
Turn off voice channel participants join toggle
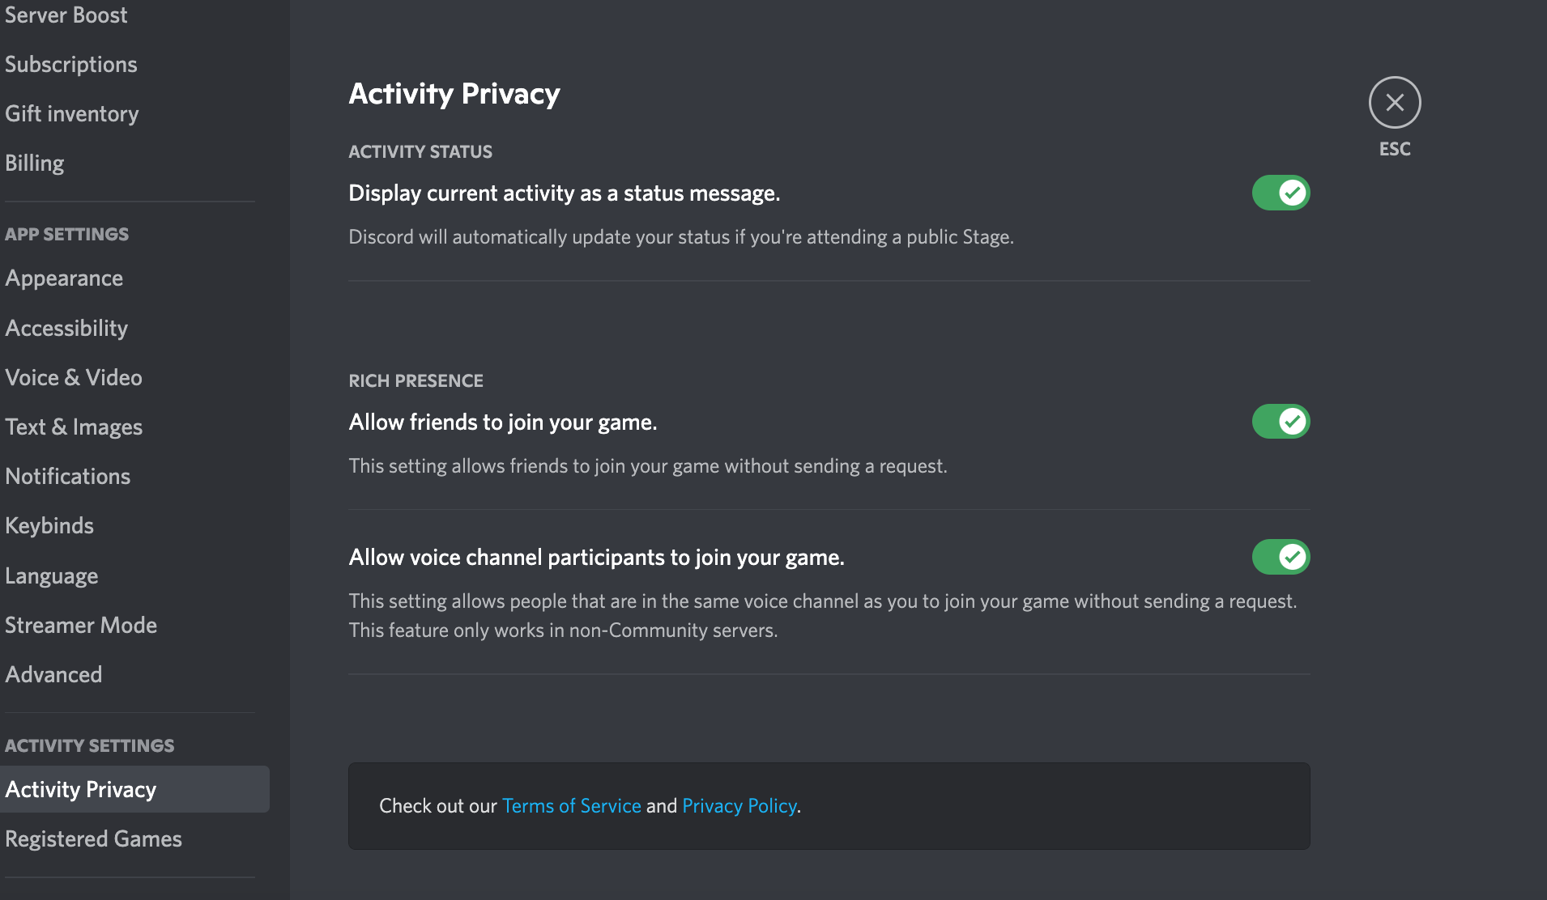(1281, 557)
